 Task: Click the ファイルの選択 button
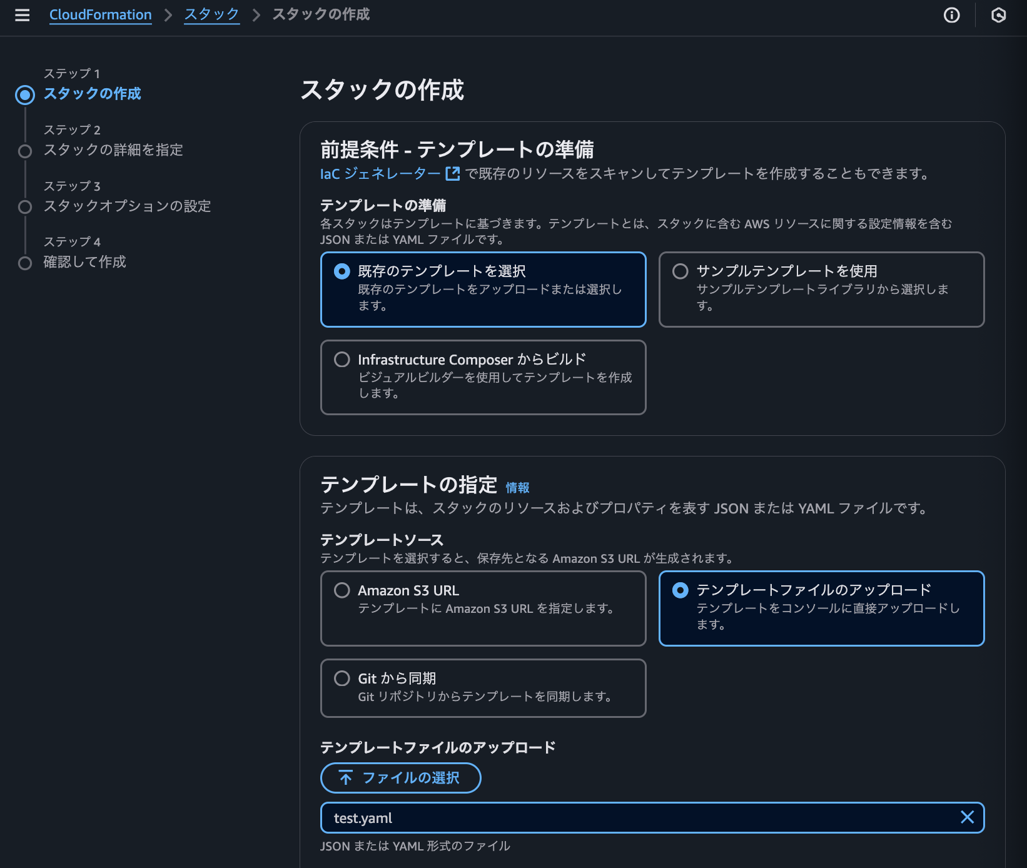pyautogui.click(x=400, y=777)
